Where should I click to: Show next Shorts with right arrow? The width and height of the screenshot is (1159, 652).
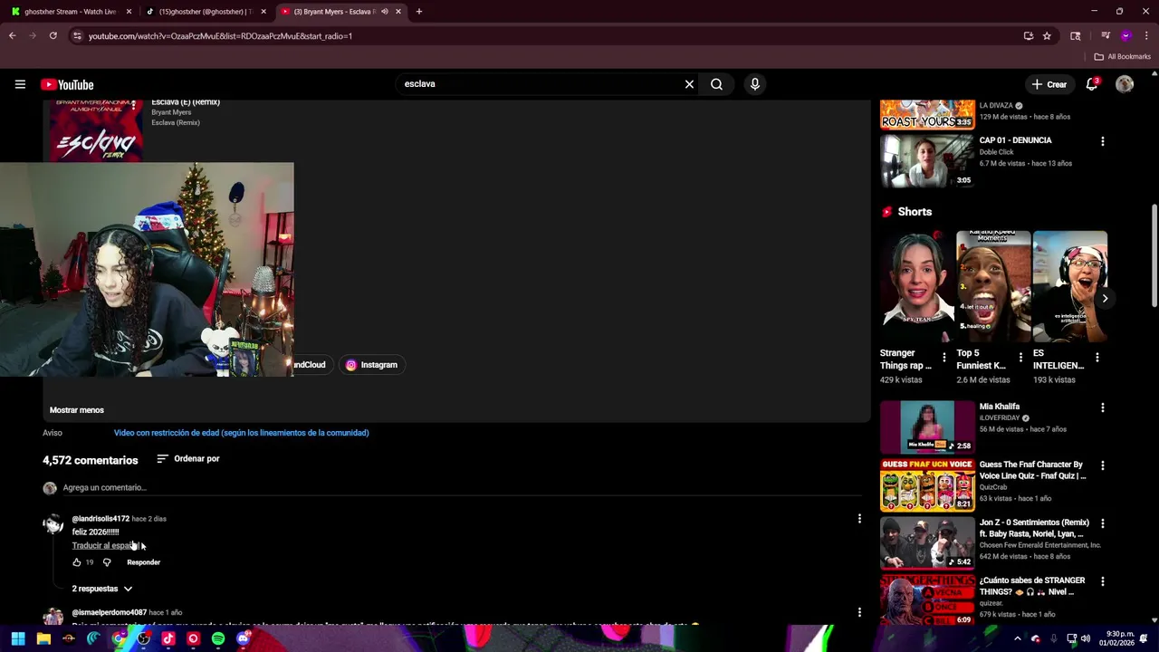point(1105,298)
